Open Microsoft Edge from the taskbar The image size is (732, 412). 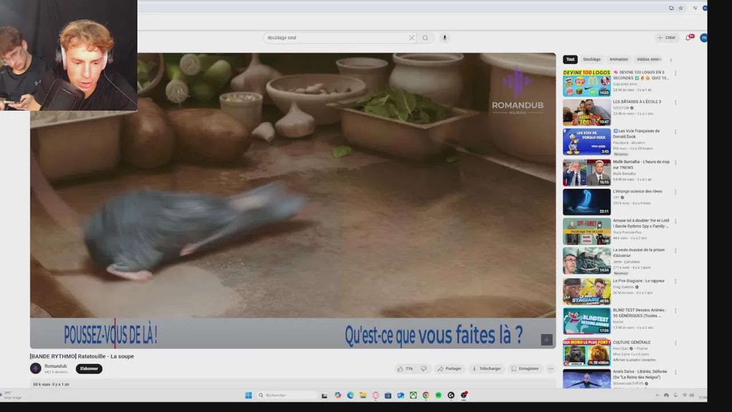(x=351, y=395)
